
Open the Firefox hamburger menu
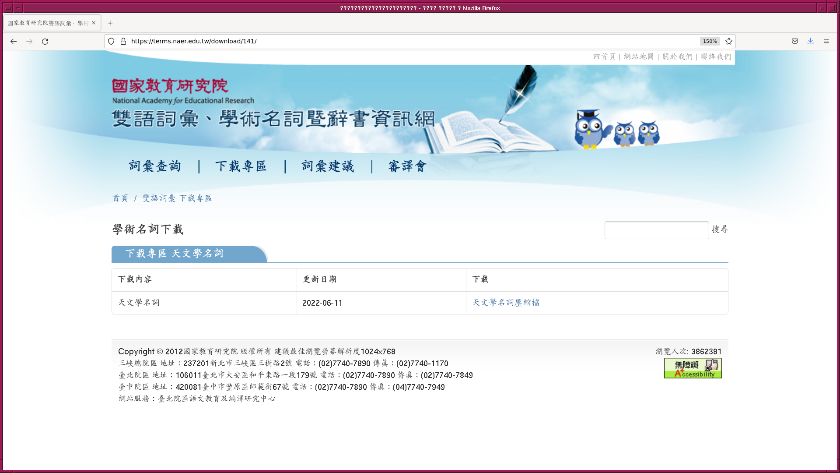826,41
